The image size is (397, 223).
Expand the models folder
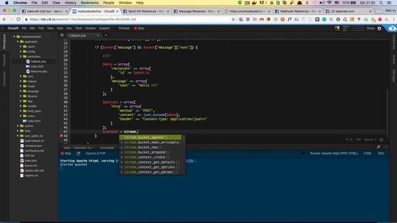20,106
